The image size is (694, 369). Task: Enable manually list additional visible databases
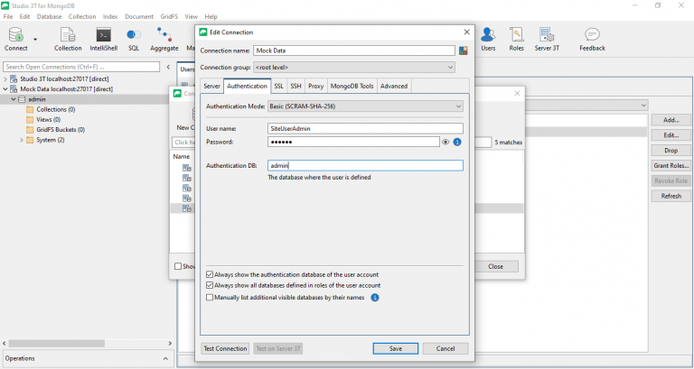(x=210, y=298)
